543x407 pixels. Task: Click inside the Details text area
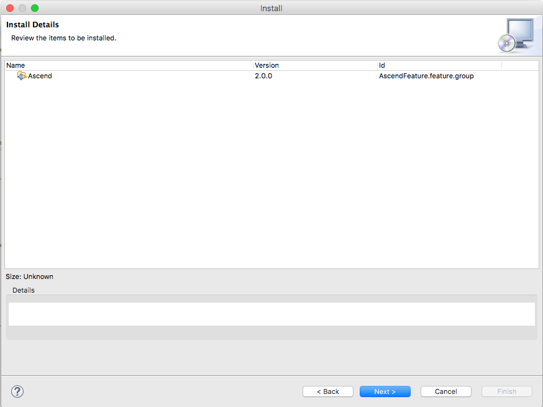point(271,314)
